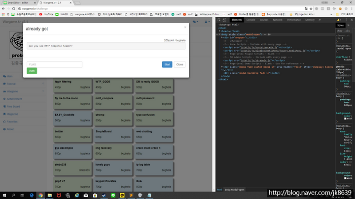Open DevTools more options menu icon
Image resolution: width=355 pixels, height=199 pixels.
[x=346, y=20]
